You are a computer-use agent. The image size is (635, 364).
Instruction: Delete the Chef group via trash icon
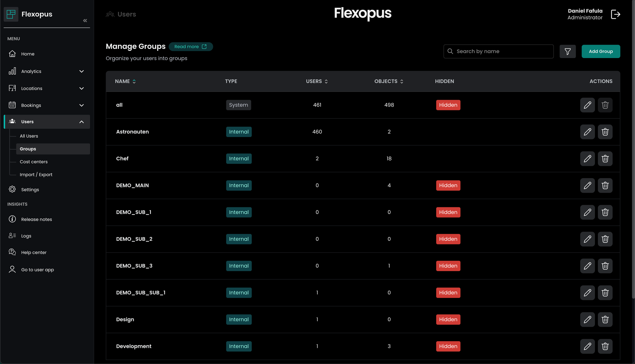[x=605, y=159]
